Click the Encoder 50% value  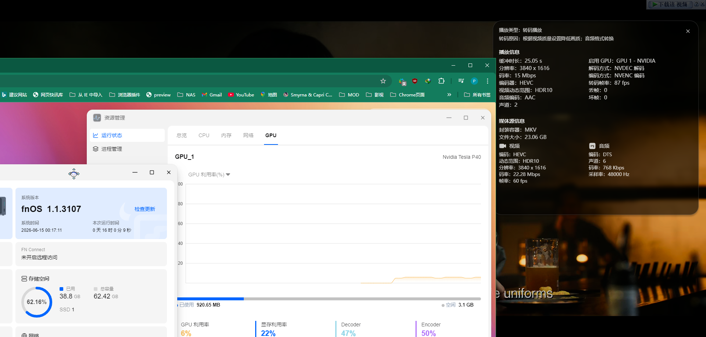click(x=429, y=333)
